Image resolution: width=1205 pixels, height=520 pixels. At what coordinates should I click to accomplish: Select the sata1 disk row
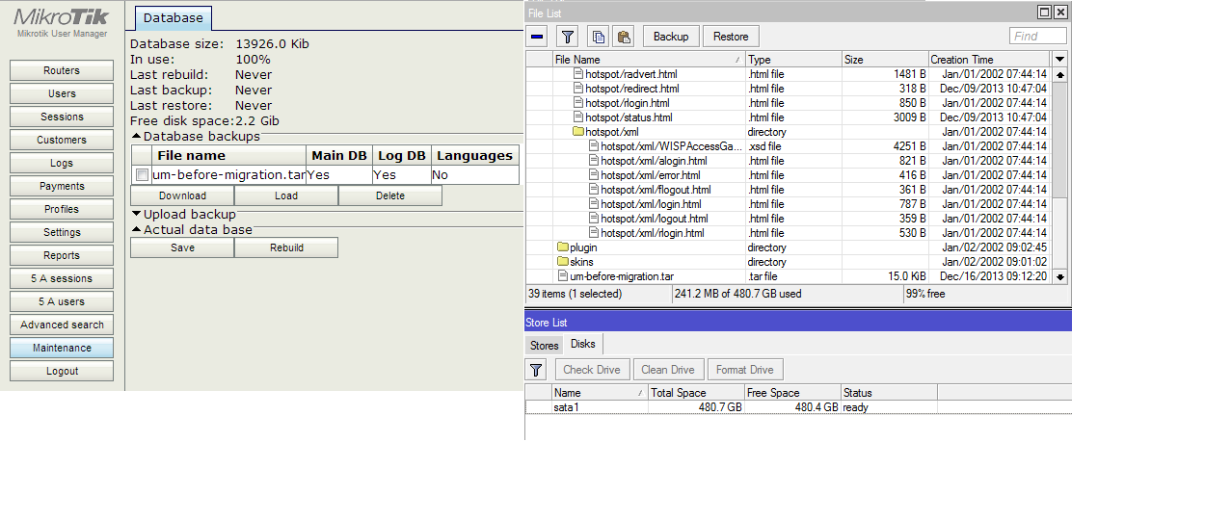pos(798,407)
